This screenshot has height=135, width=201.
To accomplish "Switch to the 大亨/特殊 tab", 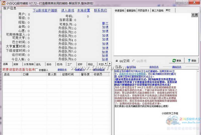I will click(29, 64).
